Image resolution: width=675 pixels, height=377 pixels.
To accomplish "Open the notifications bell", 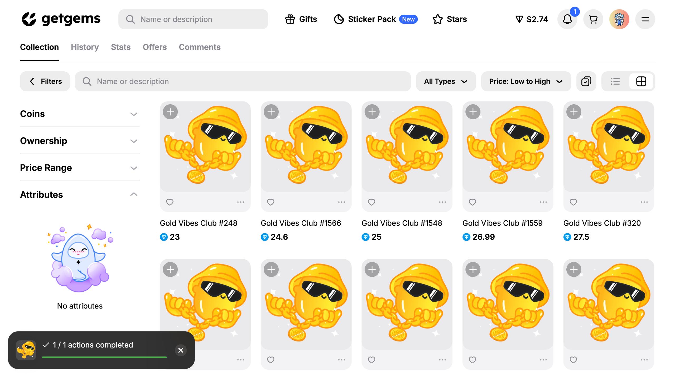I will click(x=567, y=19).
